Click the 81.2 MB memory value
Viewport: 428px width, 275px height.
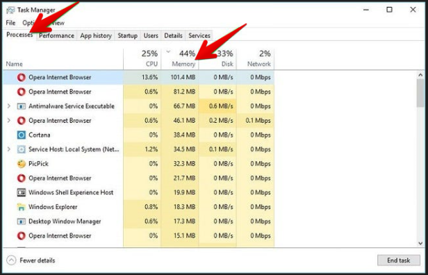pyautogui.click(x=184, y=92)
